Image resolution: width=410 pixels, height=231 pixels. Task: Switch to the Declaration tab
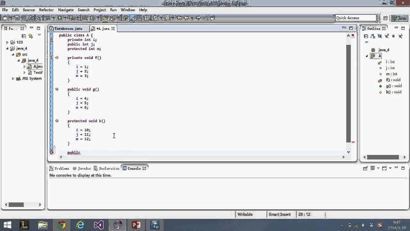tap(107, 168)
